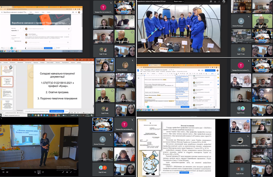Image resolution: width=273 pixels, height=177 pixels.
Task: Click the blue stop-sharing button under the Кухар slide
Action: [56, 111]
